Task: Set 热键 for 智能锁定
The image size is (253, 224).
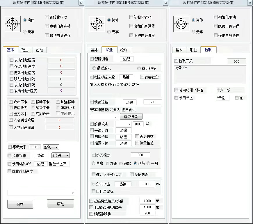Action: [x=127, y=59]
